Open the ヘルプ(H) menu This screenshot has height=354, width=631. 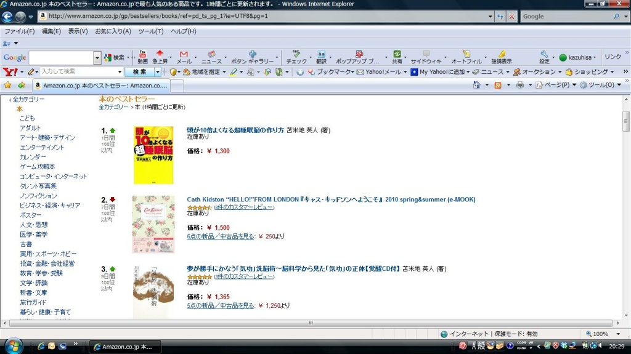pos(184,31)
